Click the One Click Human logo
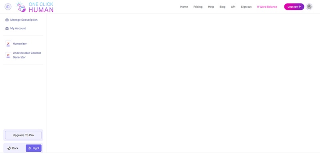 coord(35,7)
